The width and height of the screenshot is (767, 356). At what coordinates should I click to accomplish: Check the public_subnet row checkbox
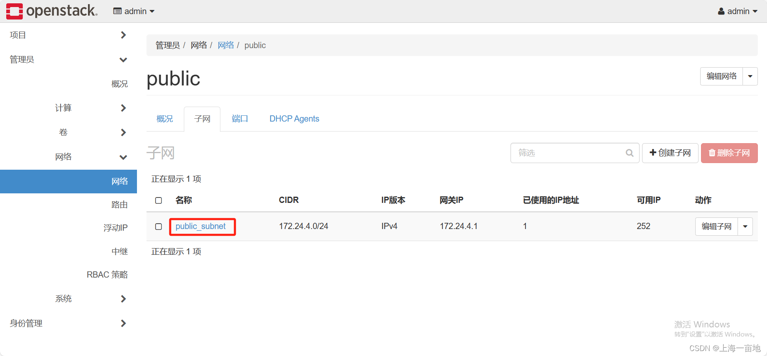click(159, 227)
